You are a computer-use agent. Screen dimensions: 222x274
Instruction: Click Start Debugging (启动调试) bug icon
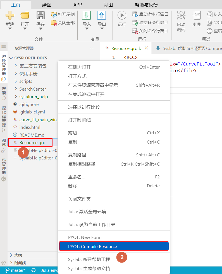tap(181, 15)
